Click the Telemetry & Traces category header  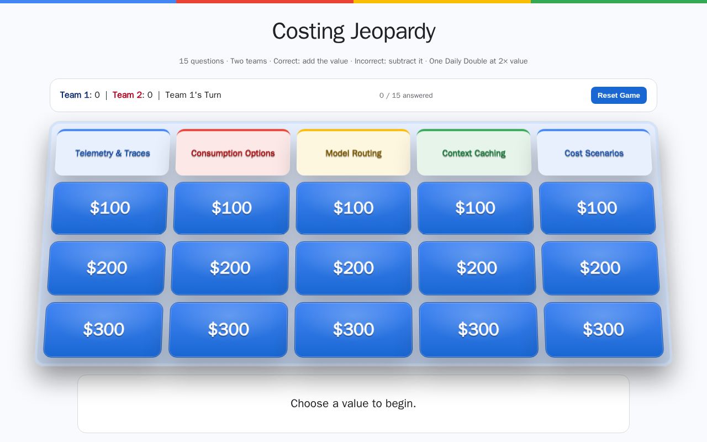pos(113,152)
